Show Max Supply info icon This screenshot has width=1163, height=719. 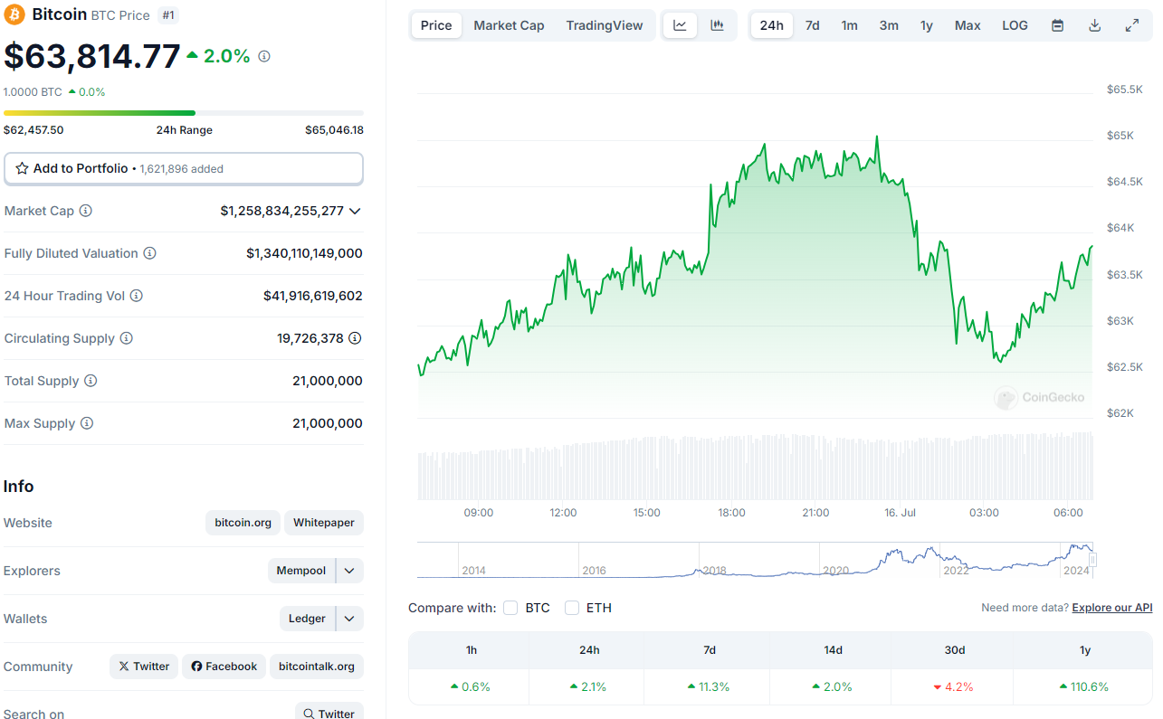click(x=87, y=423)
